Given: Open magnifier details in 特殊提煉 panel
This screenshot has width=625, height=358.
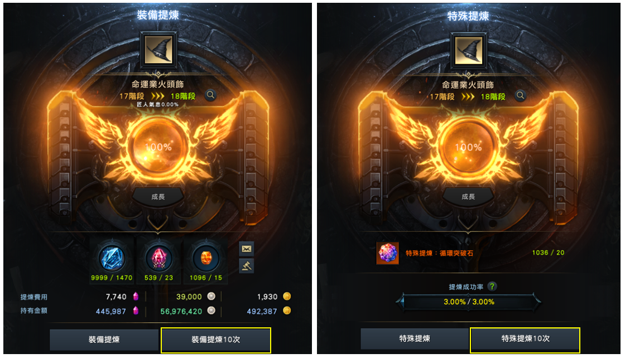Looking at the screenshot, I should pyautogui.click(x=520, y=95).
